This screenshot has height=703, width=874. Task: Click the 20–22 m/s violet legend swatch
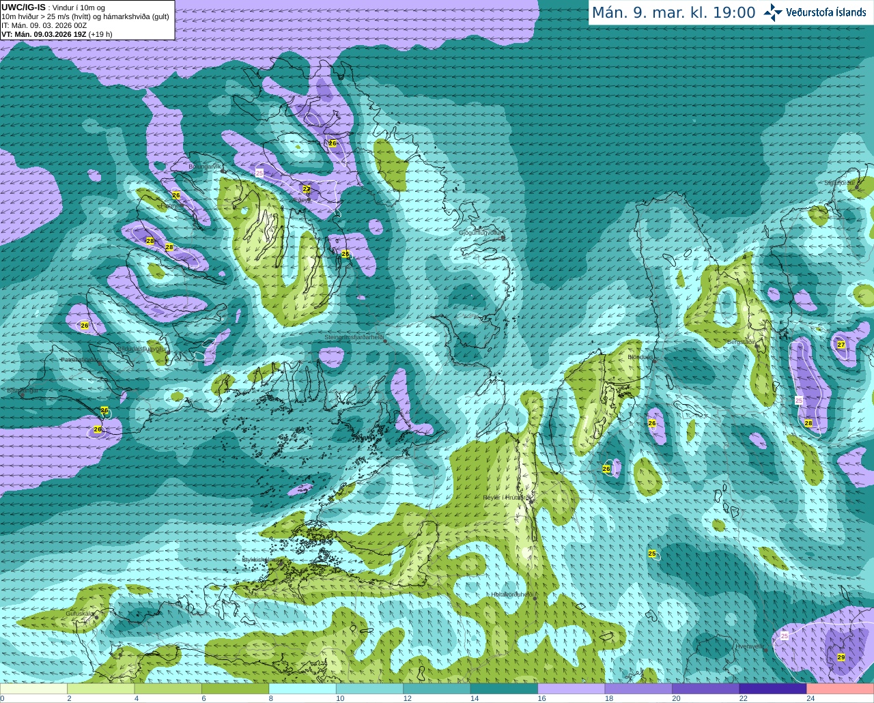coord(706,689)
